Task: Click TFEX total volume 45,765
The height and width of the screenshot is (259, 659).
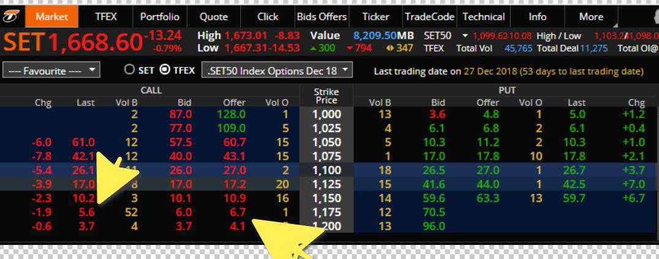Action: (518, 48)
